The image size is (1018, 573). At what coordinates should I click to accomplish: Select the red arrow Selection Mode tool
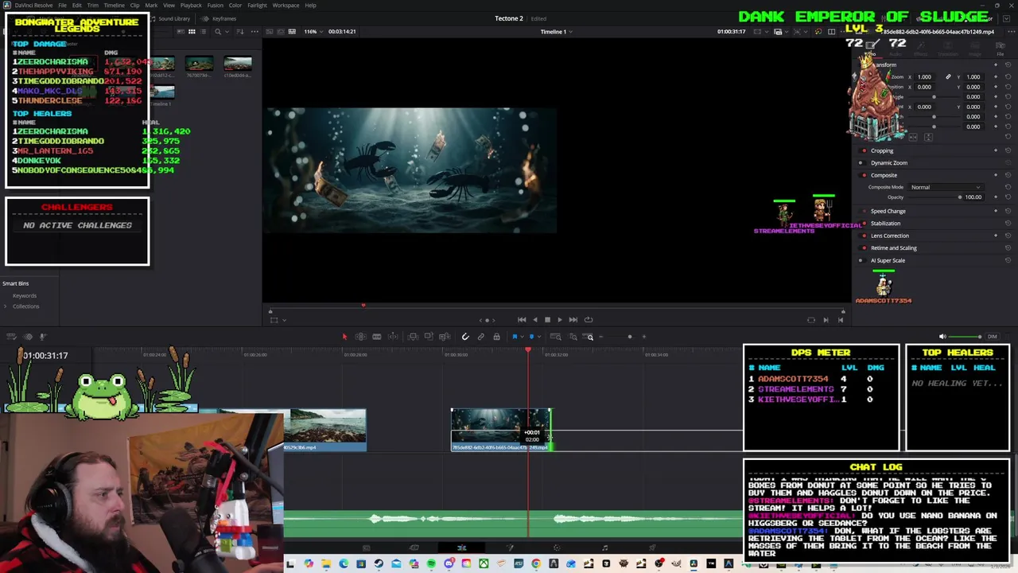(x=344, y=337)
